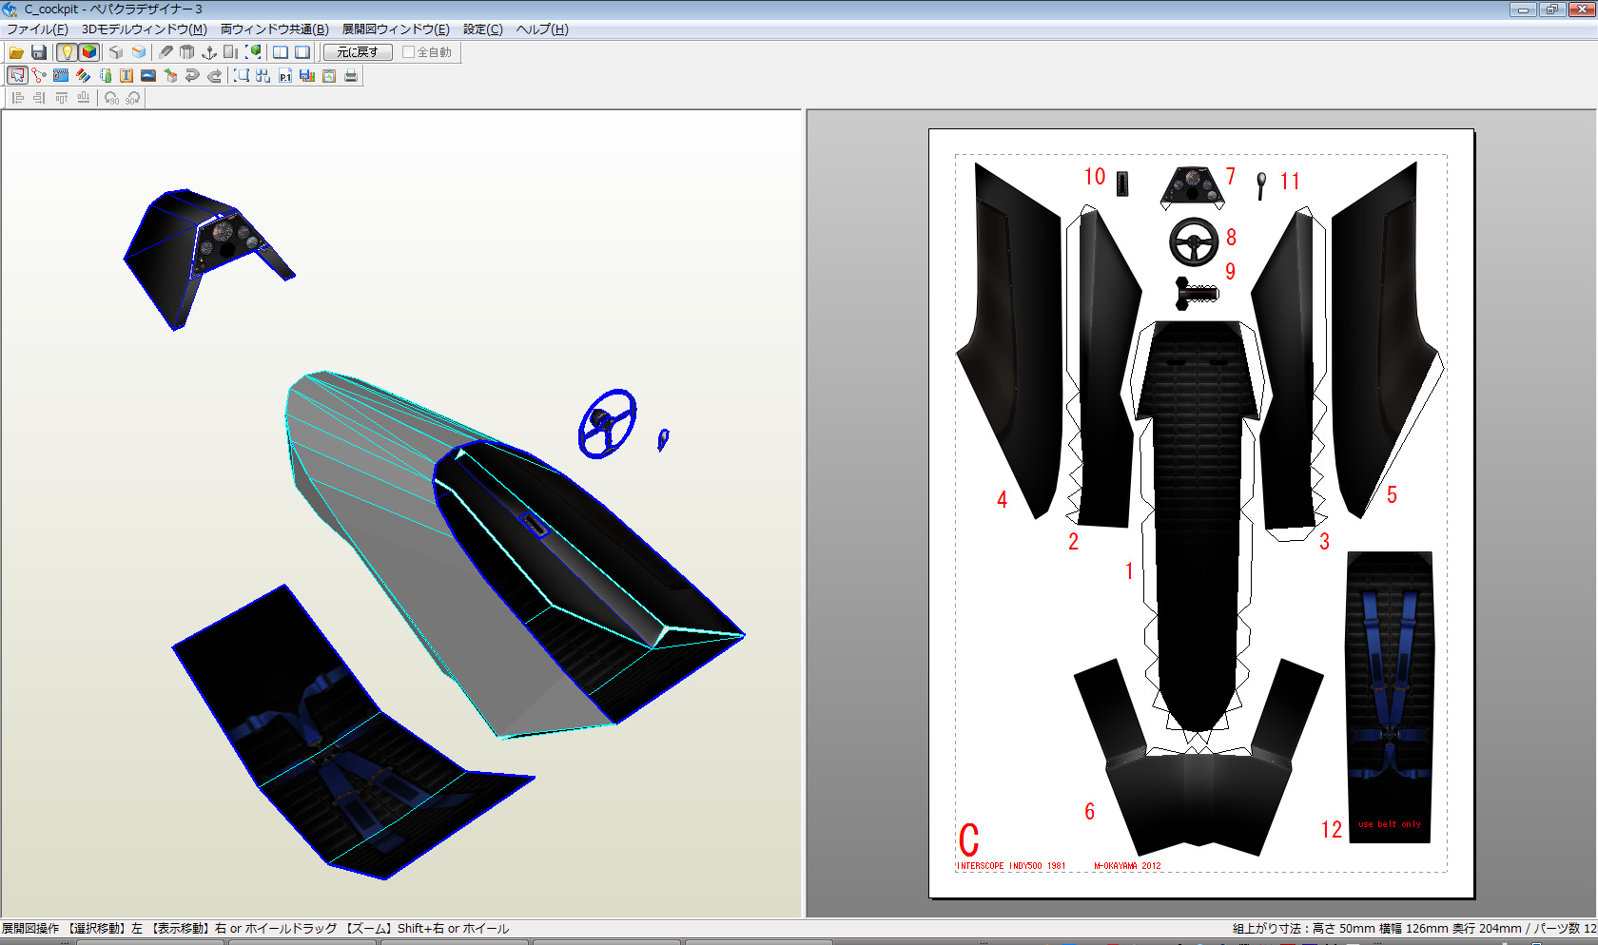Click the red label number 5
Image resolution: width=1598 pixels, height=945 pixels.
[1392, 494]
